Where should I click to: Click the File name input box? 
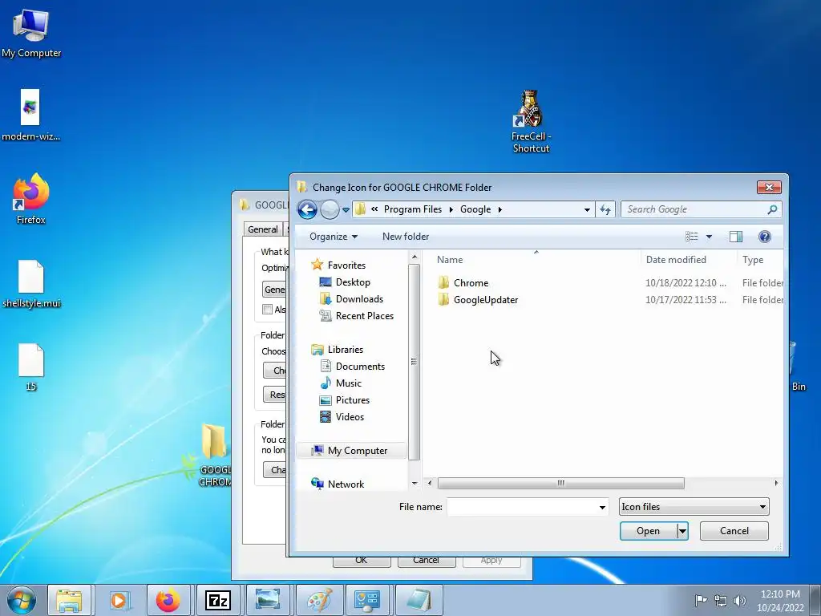[522, 507]
